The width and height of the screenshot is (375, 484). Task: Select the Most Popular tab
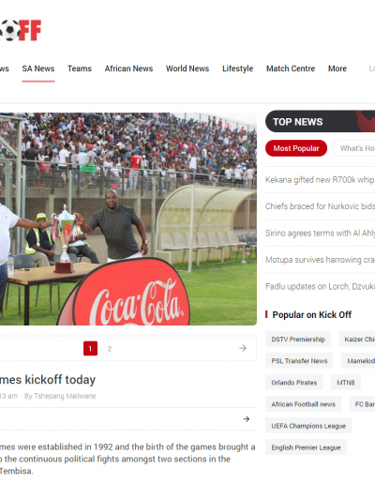coord(296,148)
